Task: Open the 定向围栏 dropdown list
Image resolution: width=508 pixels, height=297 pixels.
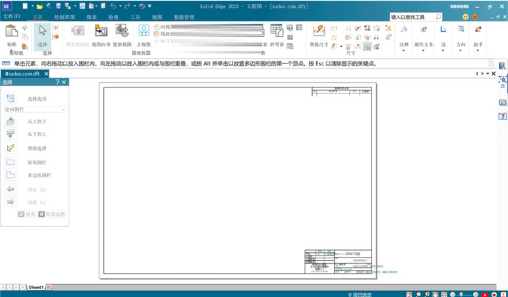Action: (x=35, y=109)
